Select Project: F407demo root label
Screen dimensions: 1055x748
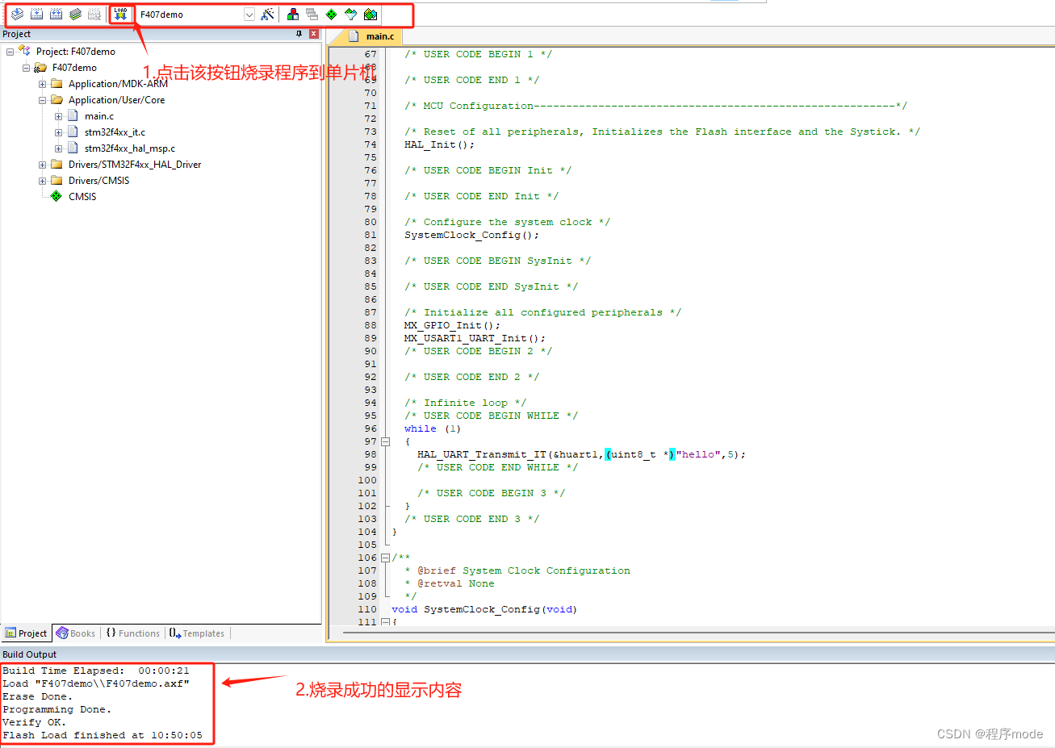coord(76,52)
